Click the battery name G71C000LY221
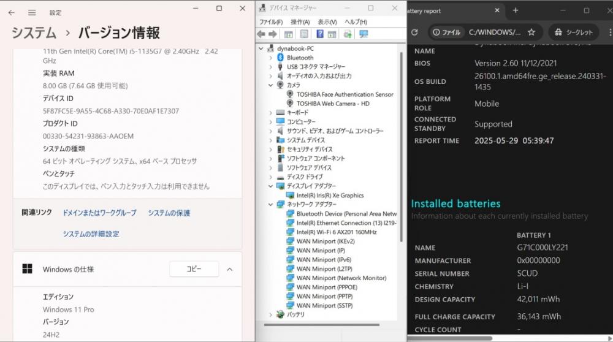The width and height of the screenshot is (613, 342). click(x=543, y=248)
